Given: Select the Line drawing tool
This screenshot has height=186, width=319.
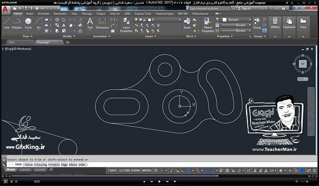Looking at the screenshot, I should pos(6,23).
